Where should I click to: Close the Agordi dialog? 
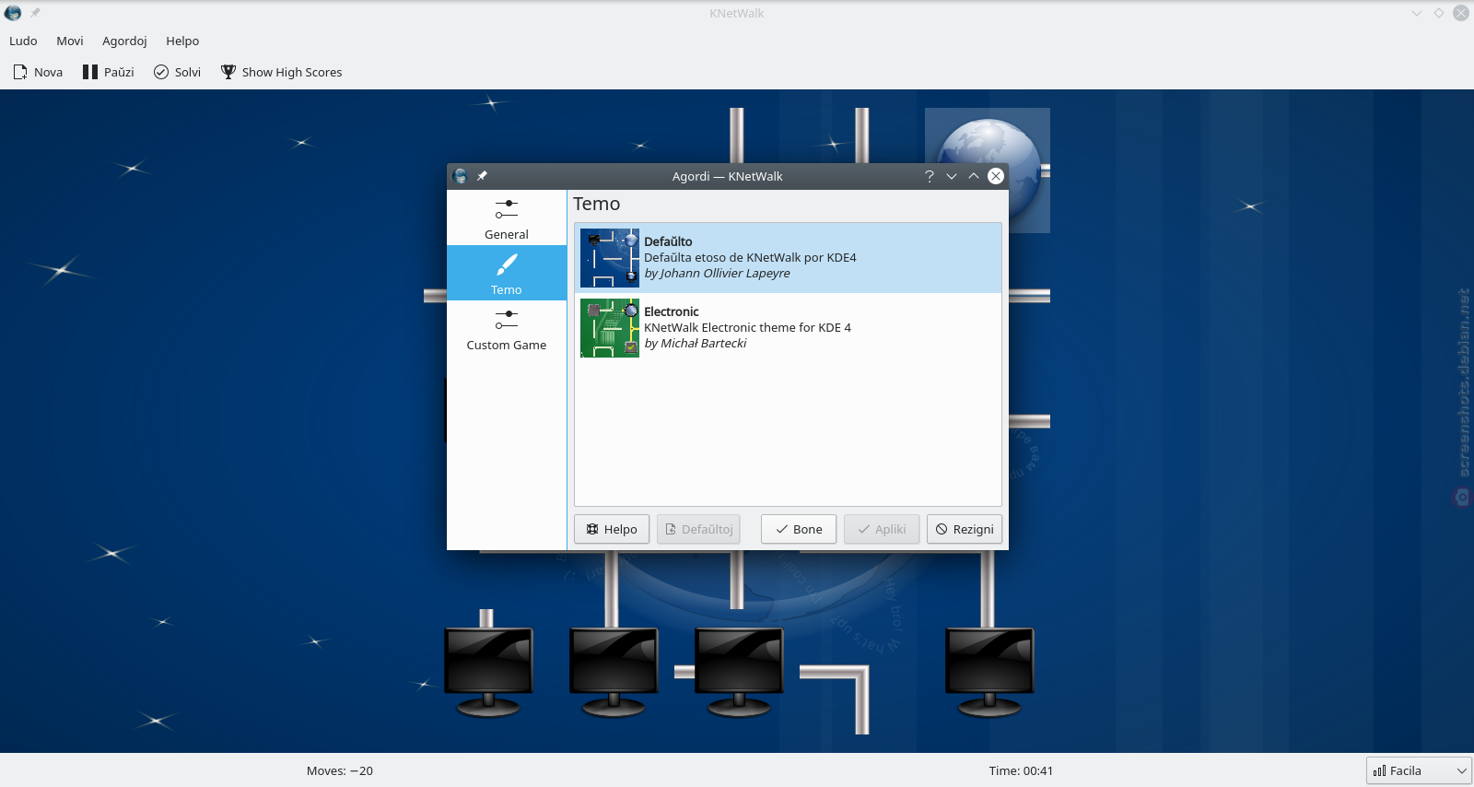pos(996,176)
